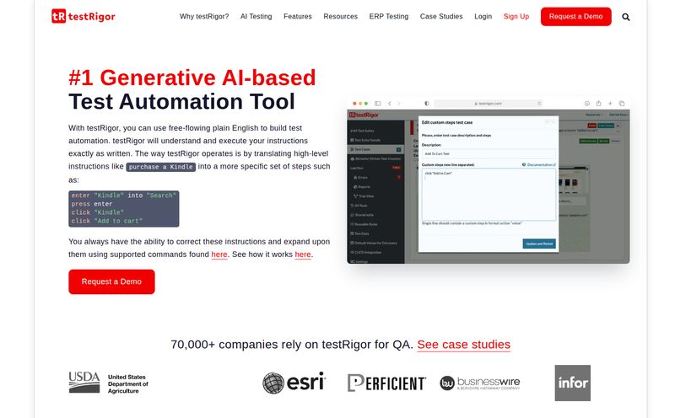Screen dimensions: 675x418
Task: Click the Perficient logo
Action: point(386,383)
